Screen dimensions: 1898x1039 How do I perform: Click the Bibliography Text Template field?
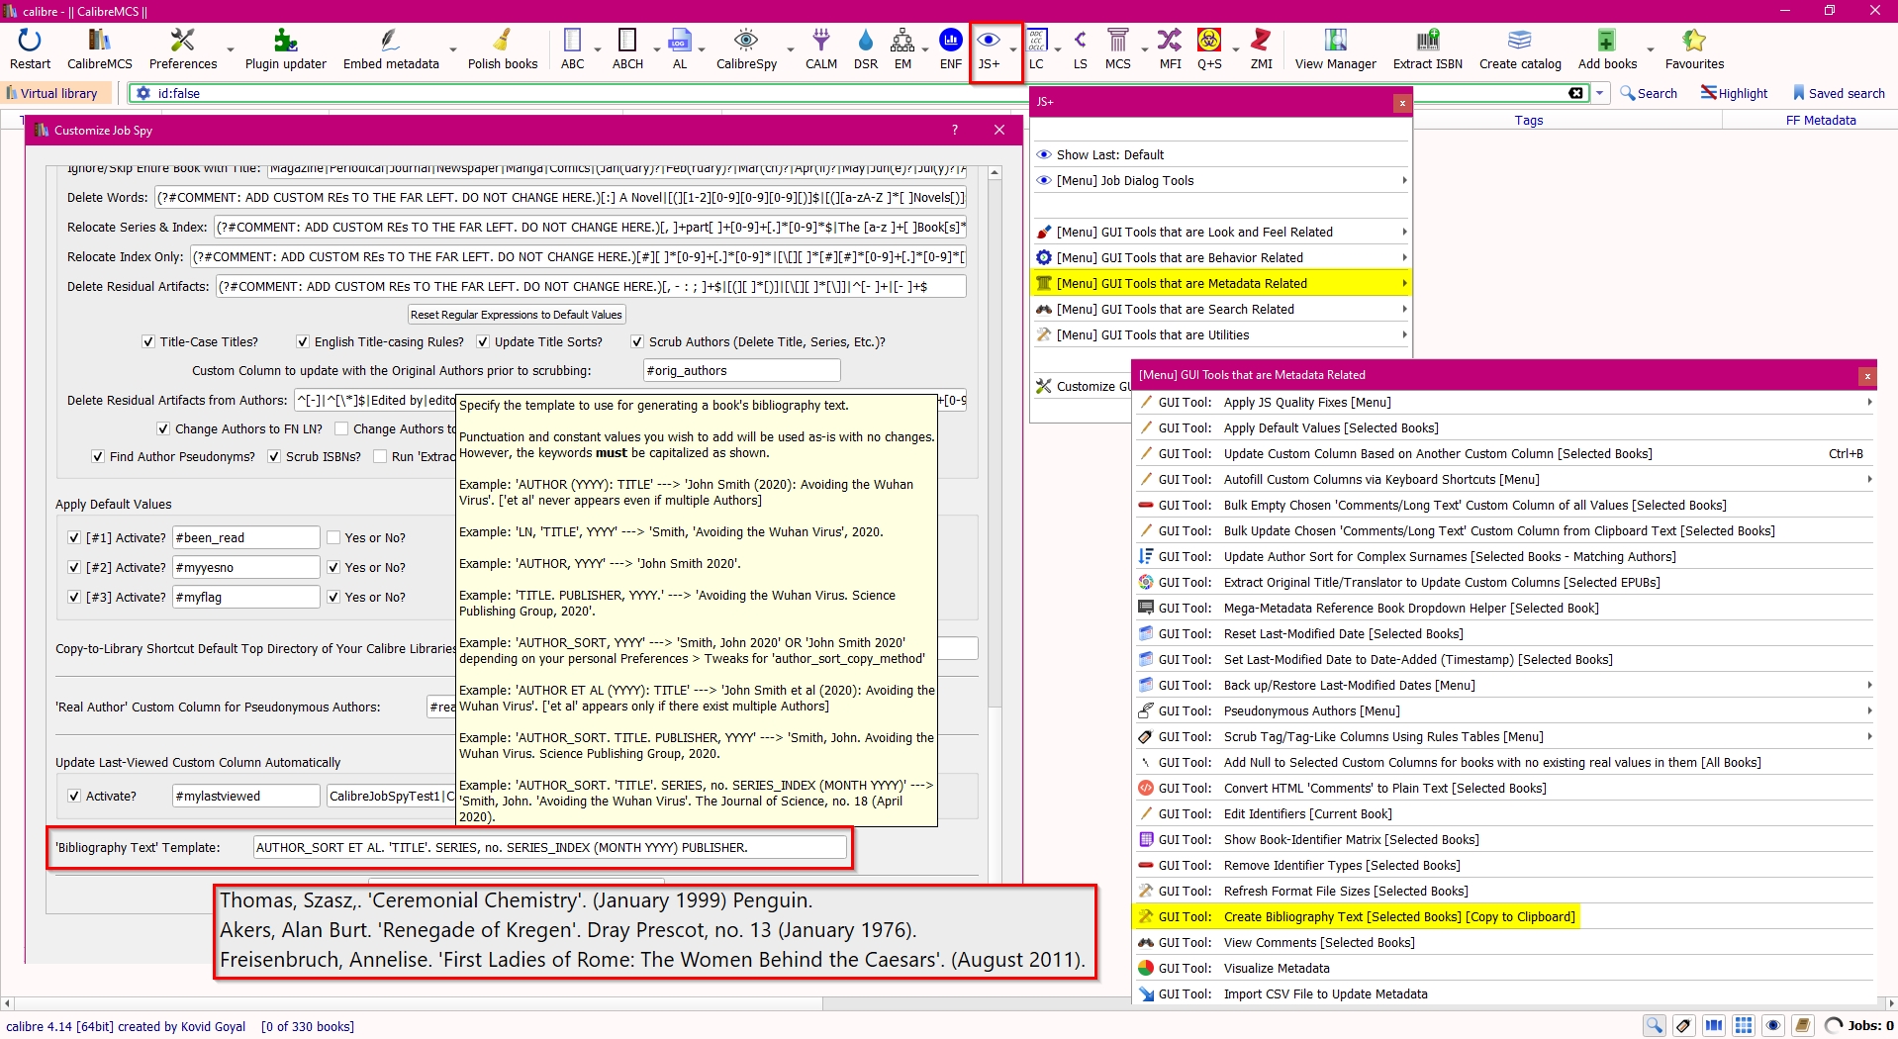click(549, 848)
